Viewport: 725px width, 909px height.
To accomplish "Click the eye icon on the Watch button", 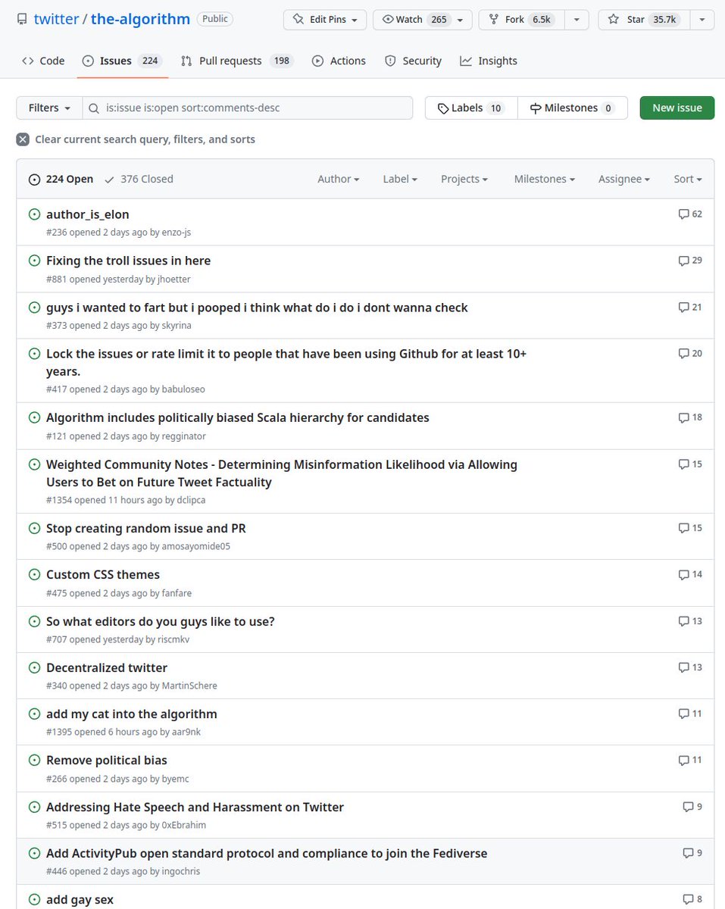I will [389, 20].
